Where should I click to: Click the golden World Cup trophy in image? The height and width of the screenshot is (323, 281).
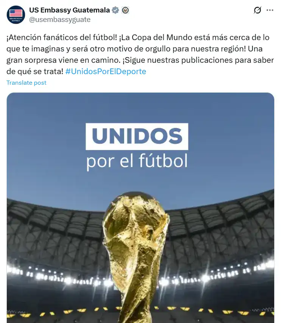136,253
